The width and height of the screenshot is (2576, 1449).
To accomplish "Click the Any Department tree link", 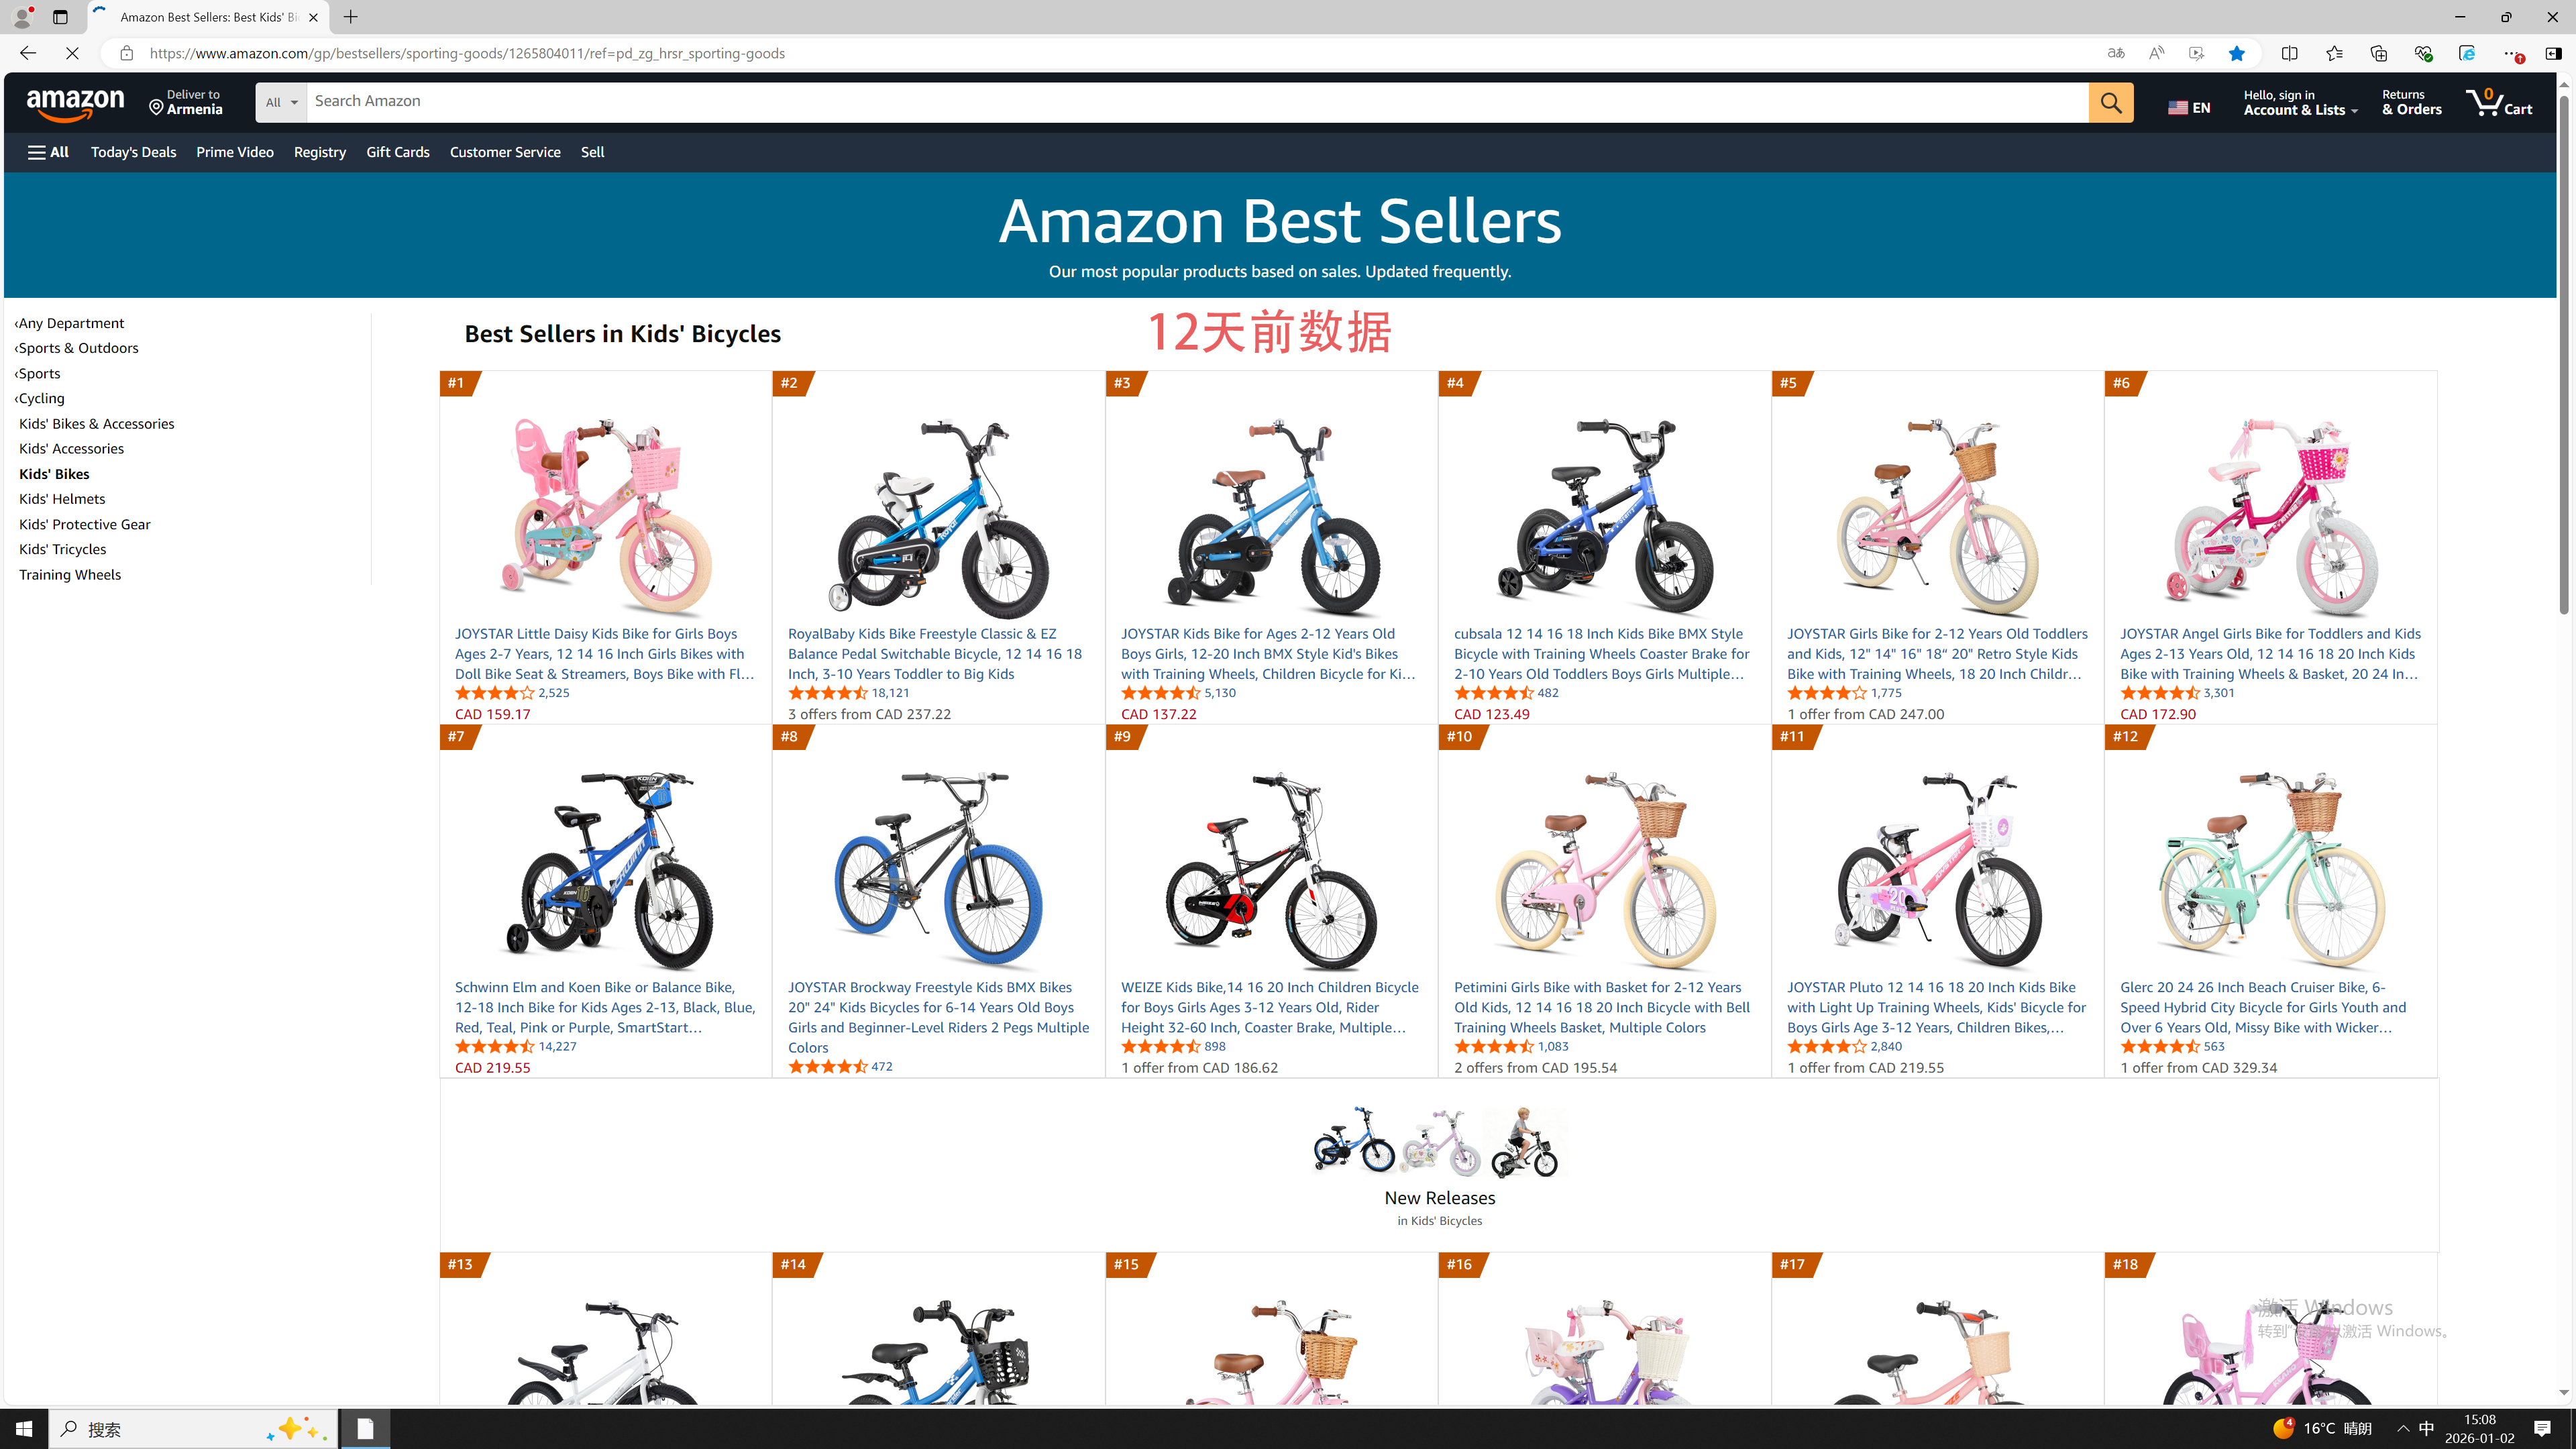I will [70, 323].
